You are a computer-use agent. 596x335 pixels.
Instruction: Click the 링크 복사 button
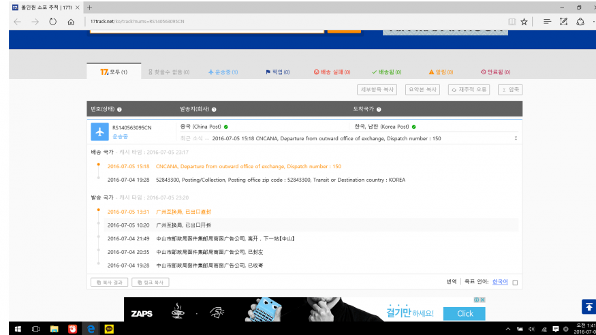click(151, 282)
